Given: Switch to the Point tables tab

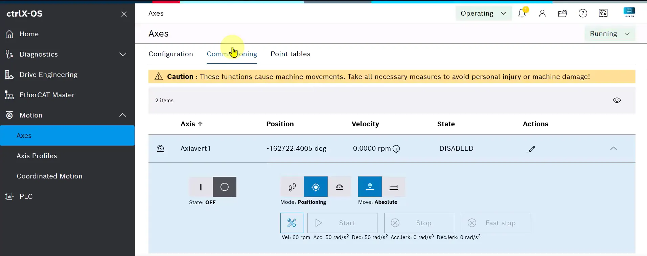Looking at the screenshot, I should point(290,54).
